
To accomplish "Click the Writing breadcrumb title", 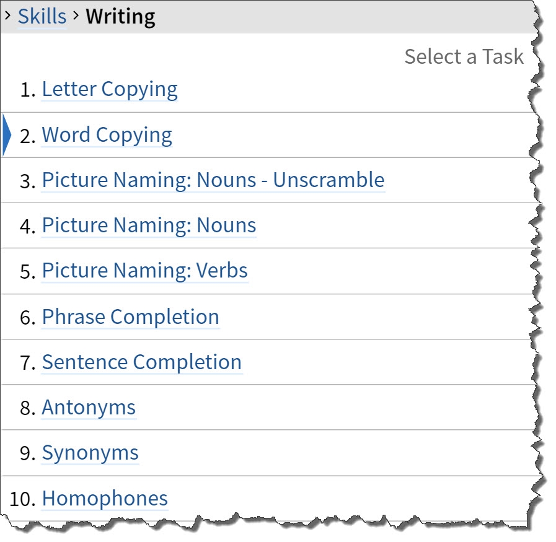I will [120, 17].
